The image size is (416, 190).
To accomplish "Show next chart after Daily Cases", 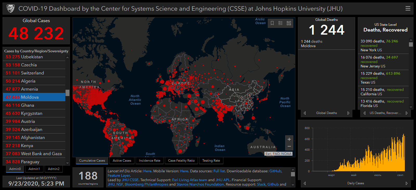I will [407, 183].
